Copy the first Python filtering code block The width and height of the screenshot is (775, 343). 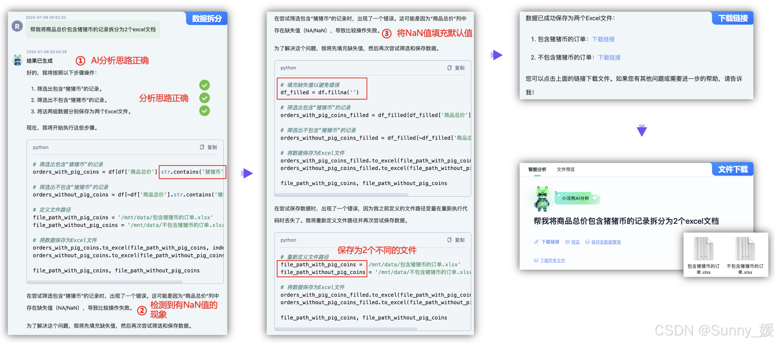point(208,147)
